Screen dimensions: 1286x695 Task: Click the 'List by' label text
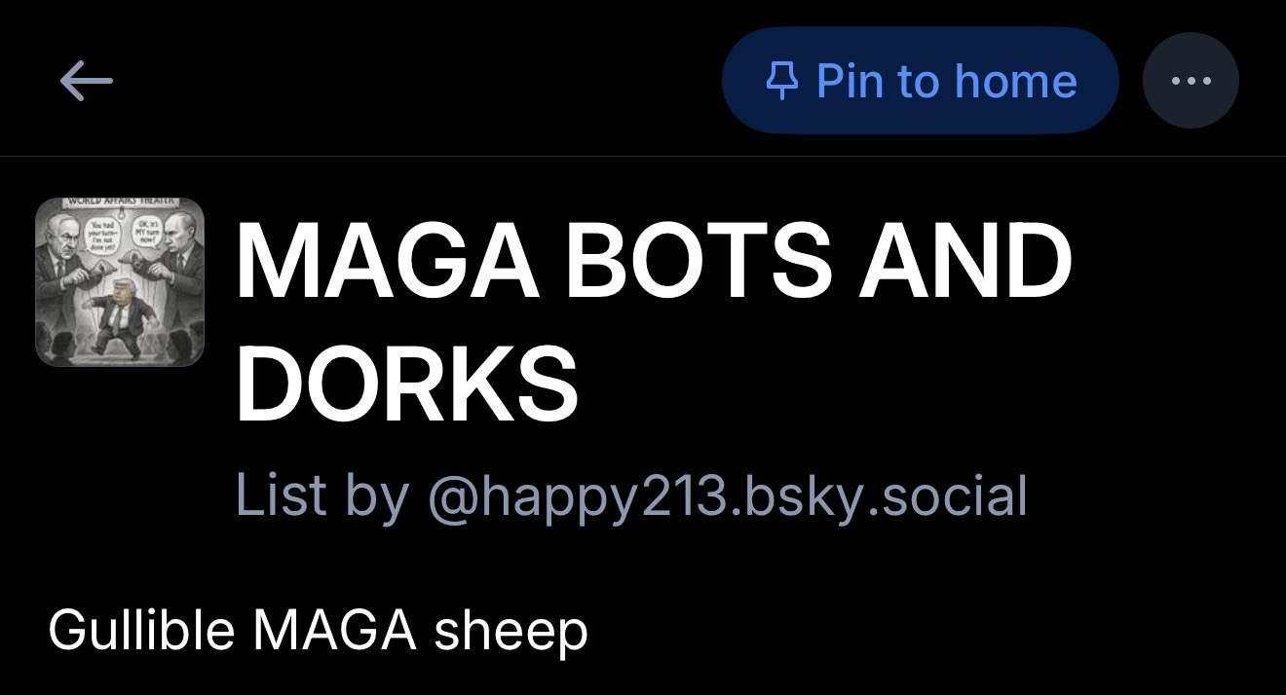321,495
